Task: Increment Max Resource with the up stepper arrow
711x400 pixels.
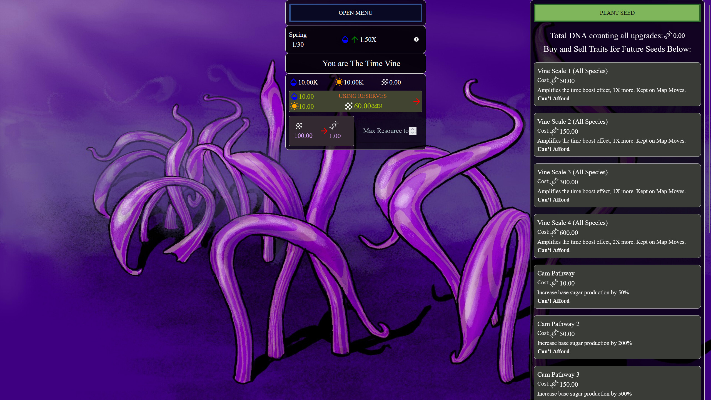Action: [x=413, y=129]
